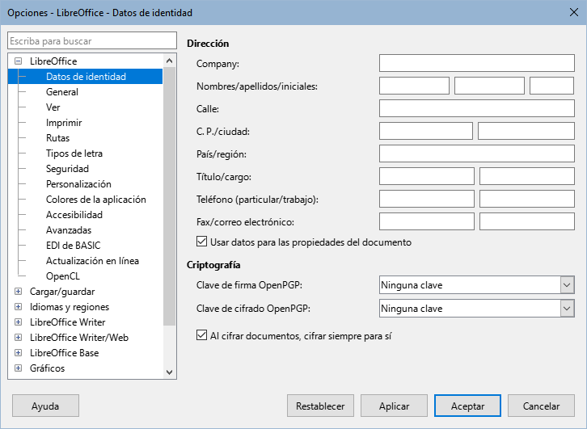This screenshot has height=429, width=587.
Task: Click the Teléfono particular field
Action: click(427, 199)
